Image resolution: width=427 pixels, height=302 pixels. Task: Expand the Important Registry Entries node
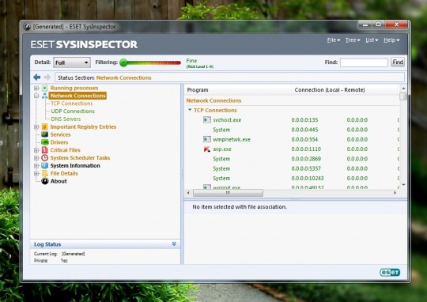36,127
